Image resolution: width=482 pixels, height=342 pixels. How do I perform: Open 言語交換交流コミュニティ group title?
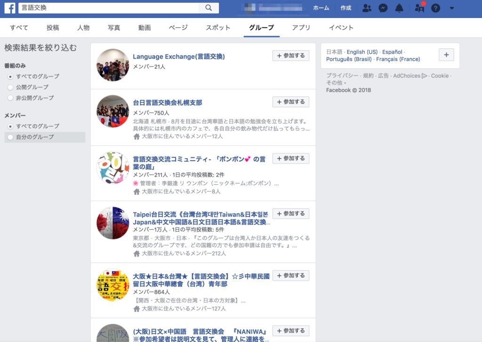199,163
